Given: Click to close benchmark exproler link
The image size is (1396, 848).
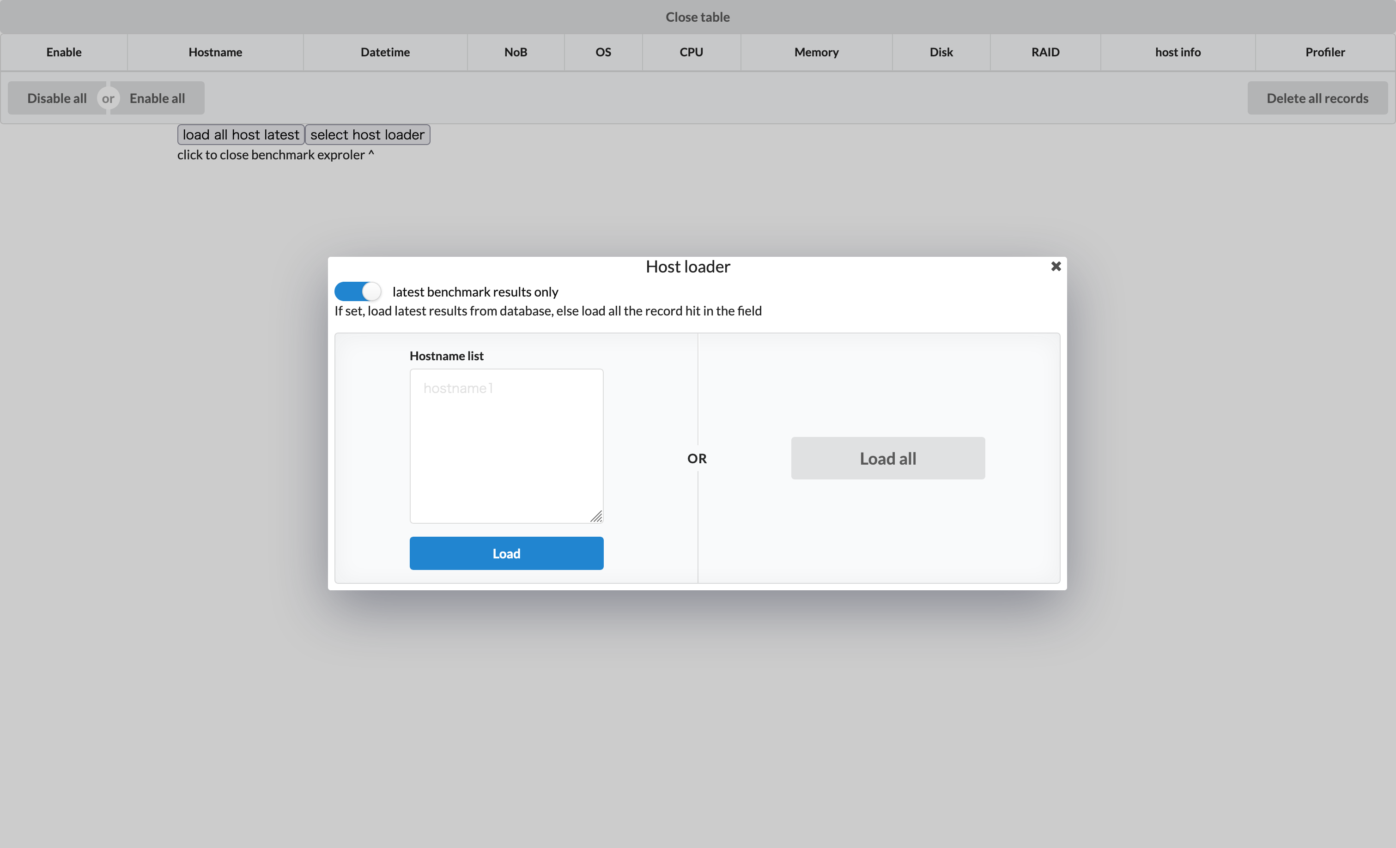Looking at the screenshot, I should [x=276, y=155].
